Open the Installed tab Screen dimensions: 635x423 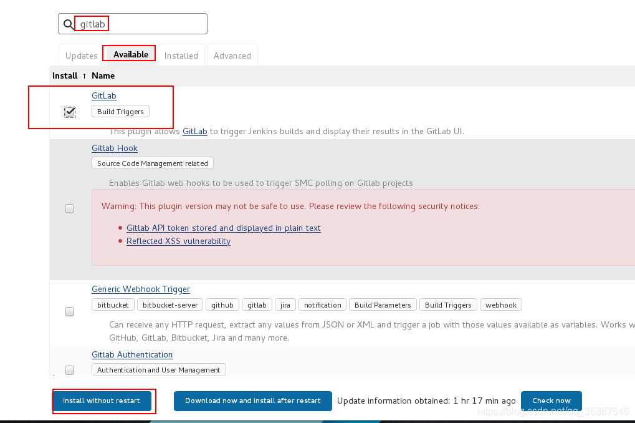click(x=181, y=56)
